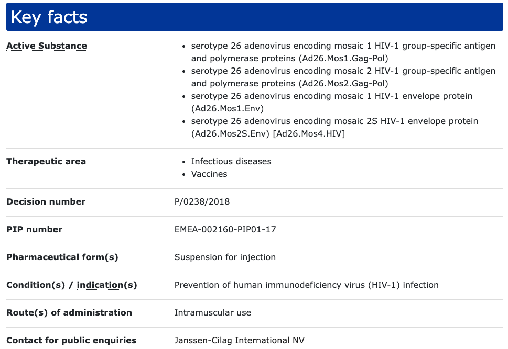Click Janssen-Cilag International NV contact
The image size is (508, 349).
pyautogui.click(x=239, y=341)
